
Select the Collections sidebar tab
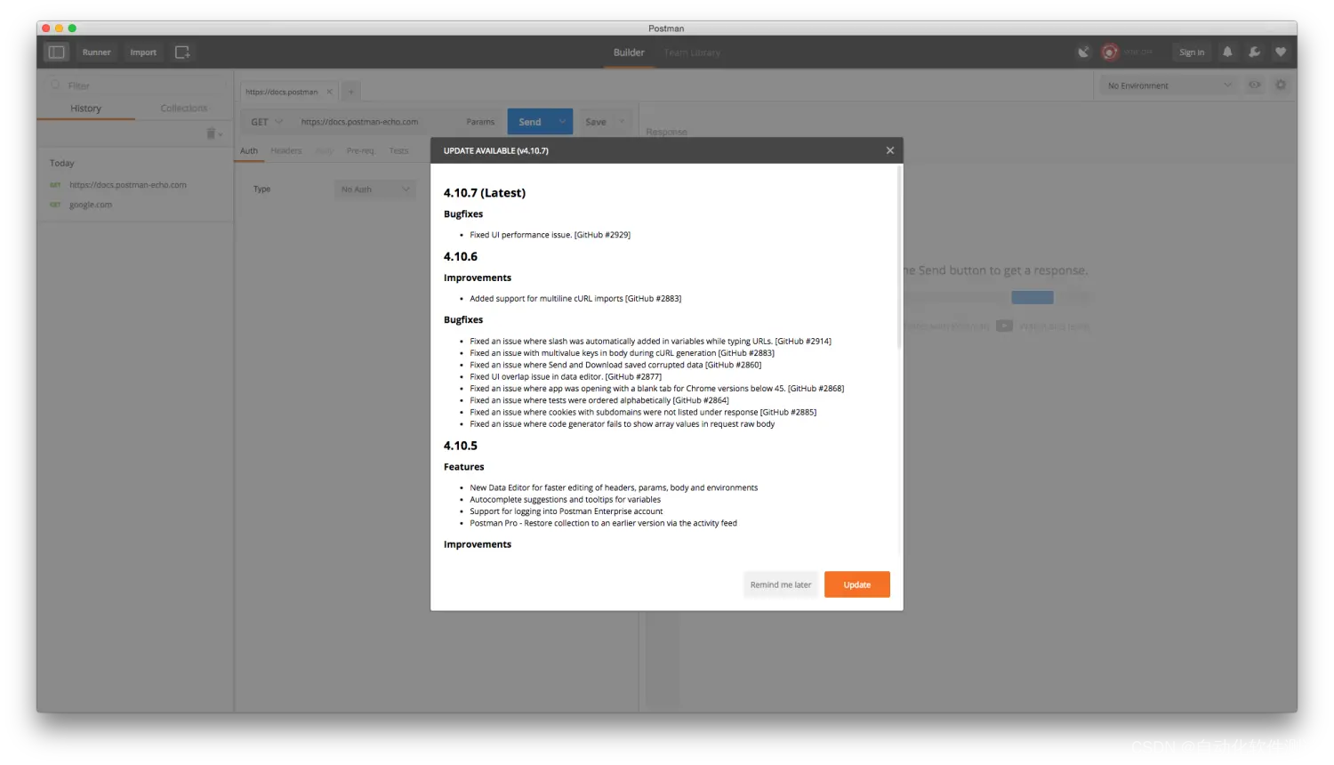184,109
